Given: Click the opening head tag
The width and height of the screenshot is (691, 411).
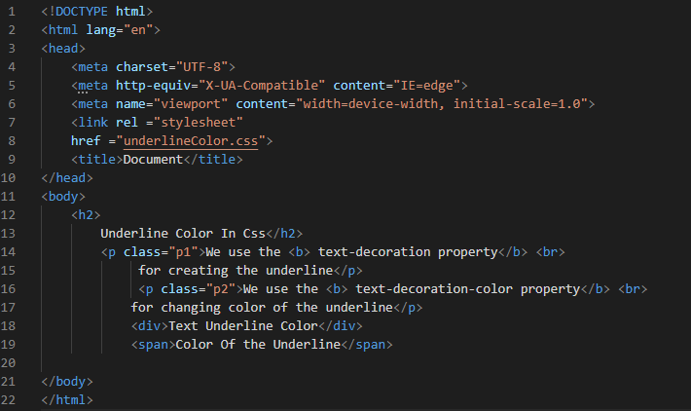Looking at the screenshot, I should coord(63,49).
